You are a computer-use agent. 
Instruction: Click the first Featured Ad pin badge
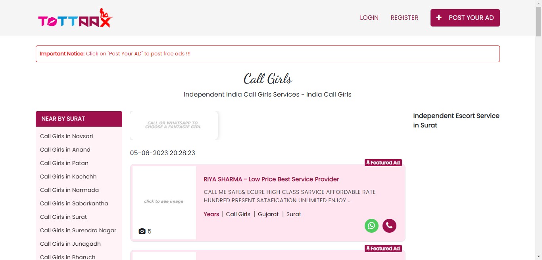click(383, 163)
